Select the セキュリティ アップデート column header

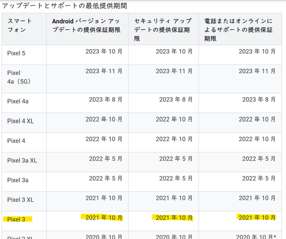point(163,30)
